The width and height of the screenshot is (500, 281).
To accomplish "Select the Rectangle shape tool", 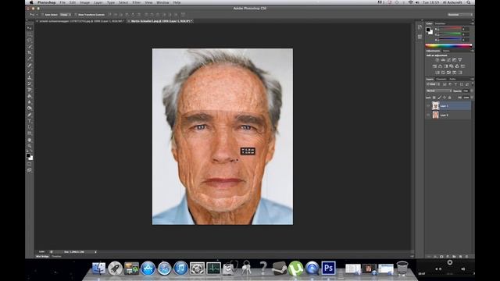I will (x=30, y=133).
